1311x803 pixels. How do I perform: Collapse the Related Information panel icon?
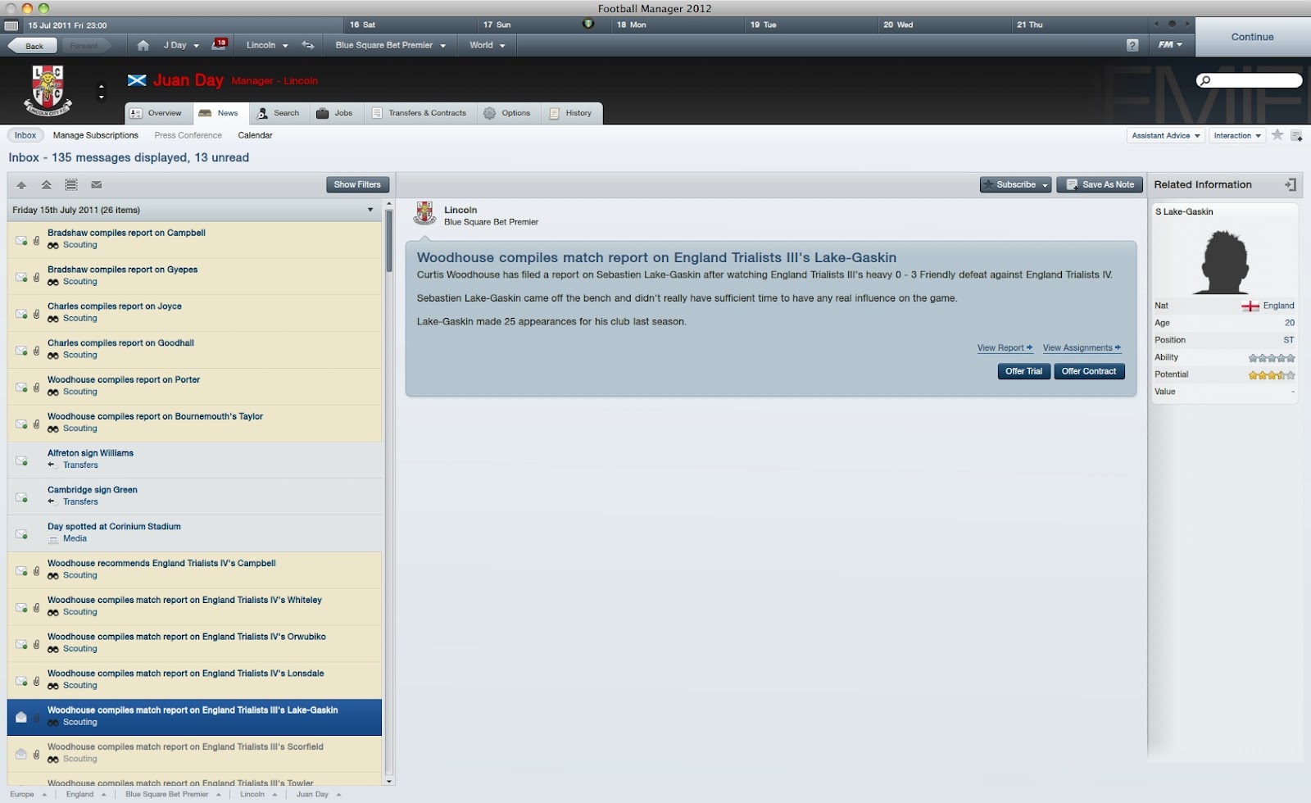coord(1291,184)
